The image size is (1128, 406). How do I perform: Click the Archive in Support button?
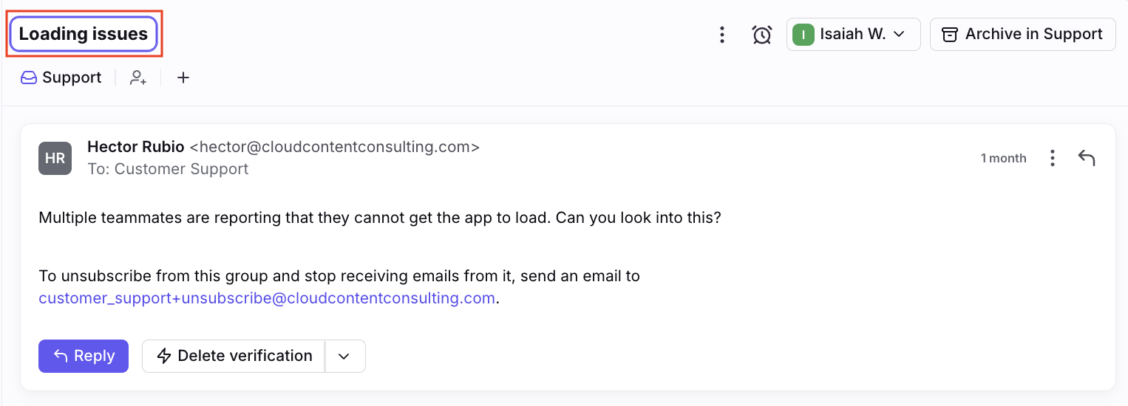1022,35
